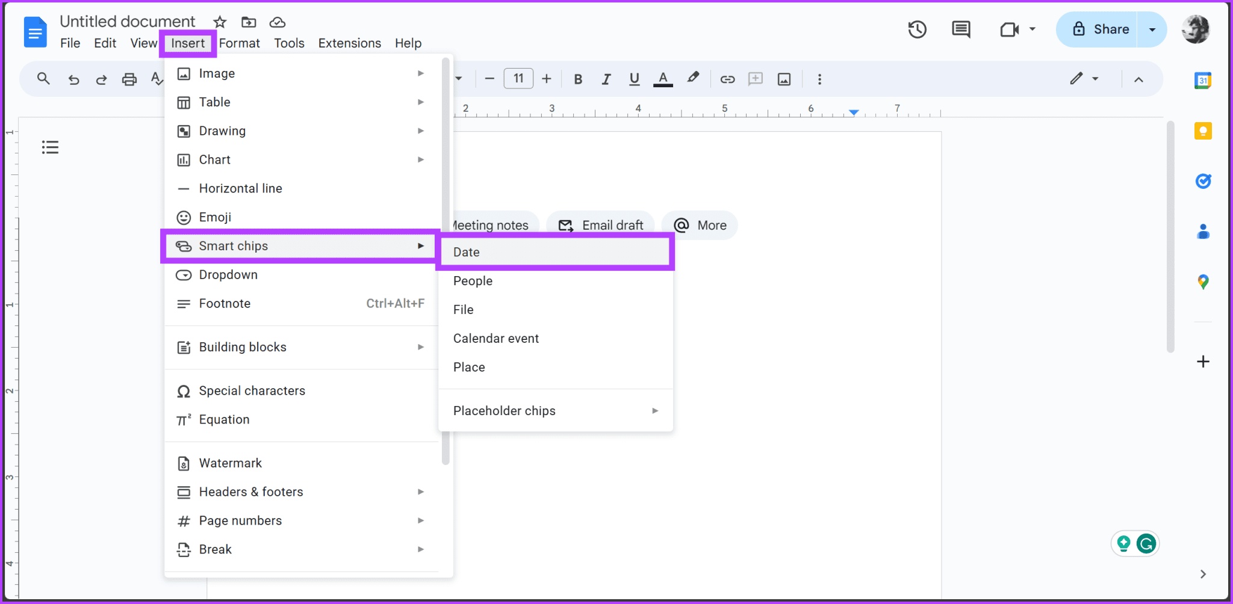Open Google Calendar sidebar panel
Screen dimensions: 1233x604
[1202, 80]
